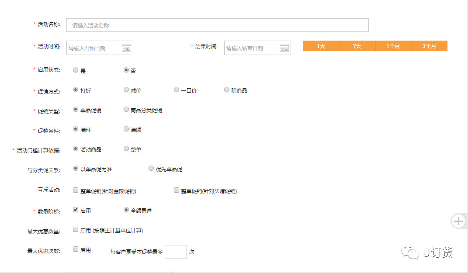Select 全额累进 radio option
Viewport: 468px width, 273px height.
tap(126, 210)
